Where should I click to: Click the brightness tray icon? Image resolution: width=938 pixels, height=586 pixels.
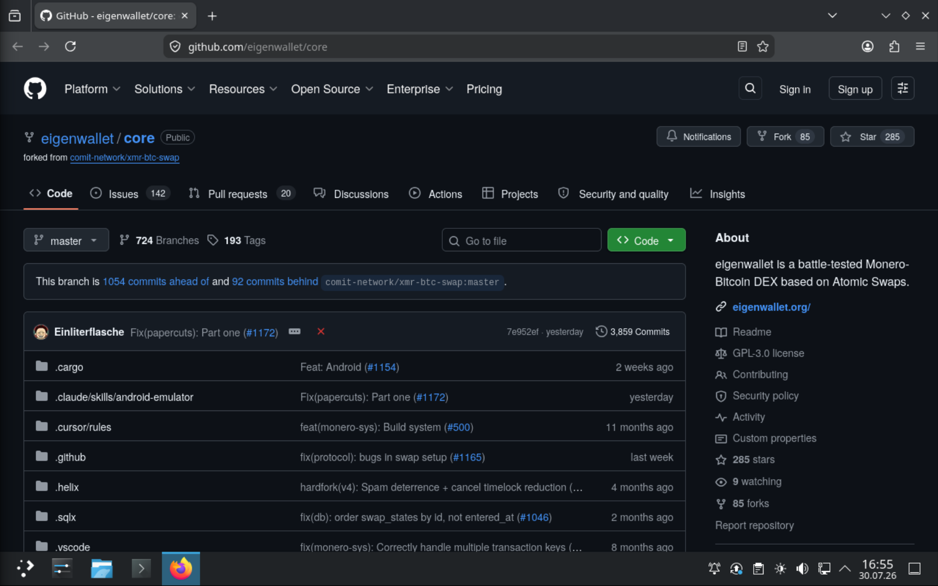(780, 569)
